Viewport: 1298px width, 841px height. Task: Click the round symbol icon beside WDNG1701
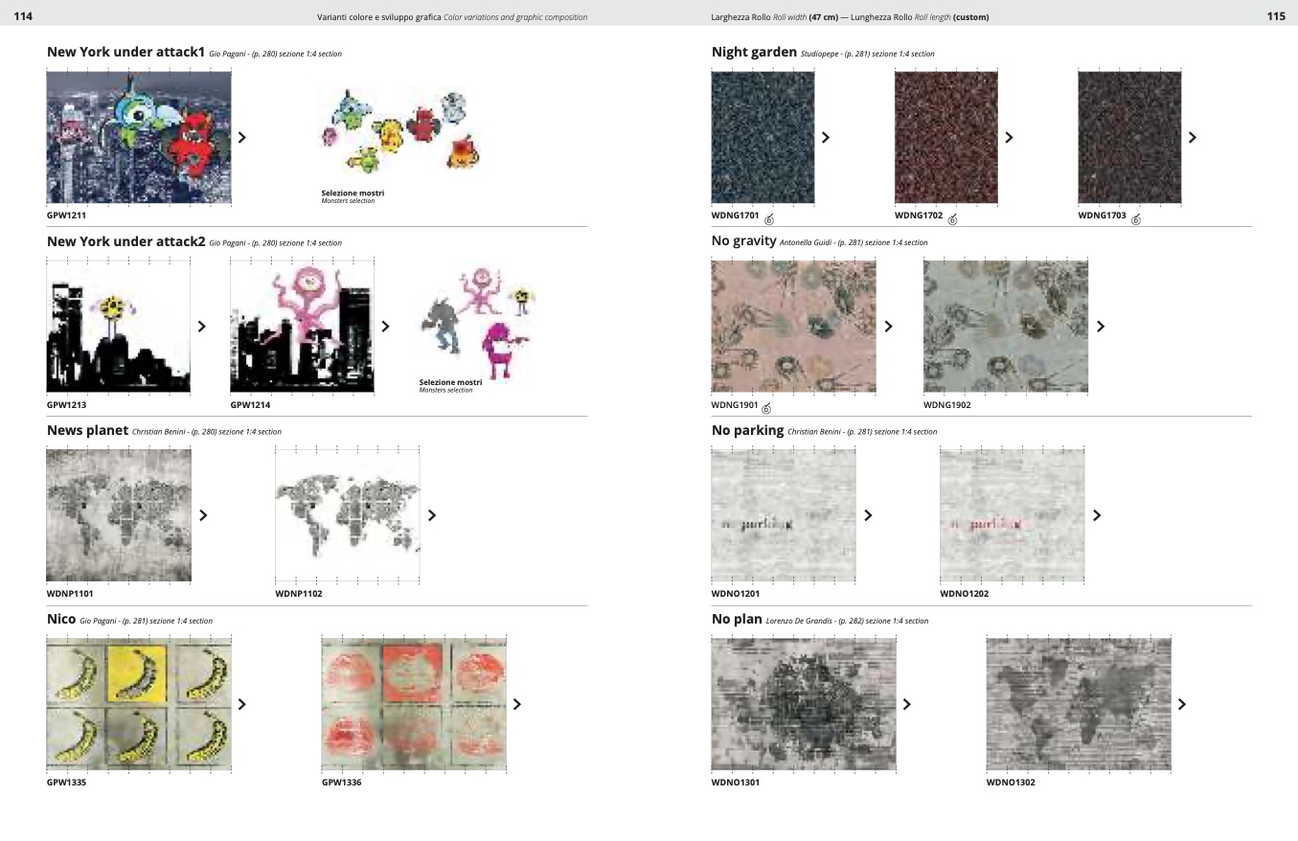tap(768, 219)
